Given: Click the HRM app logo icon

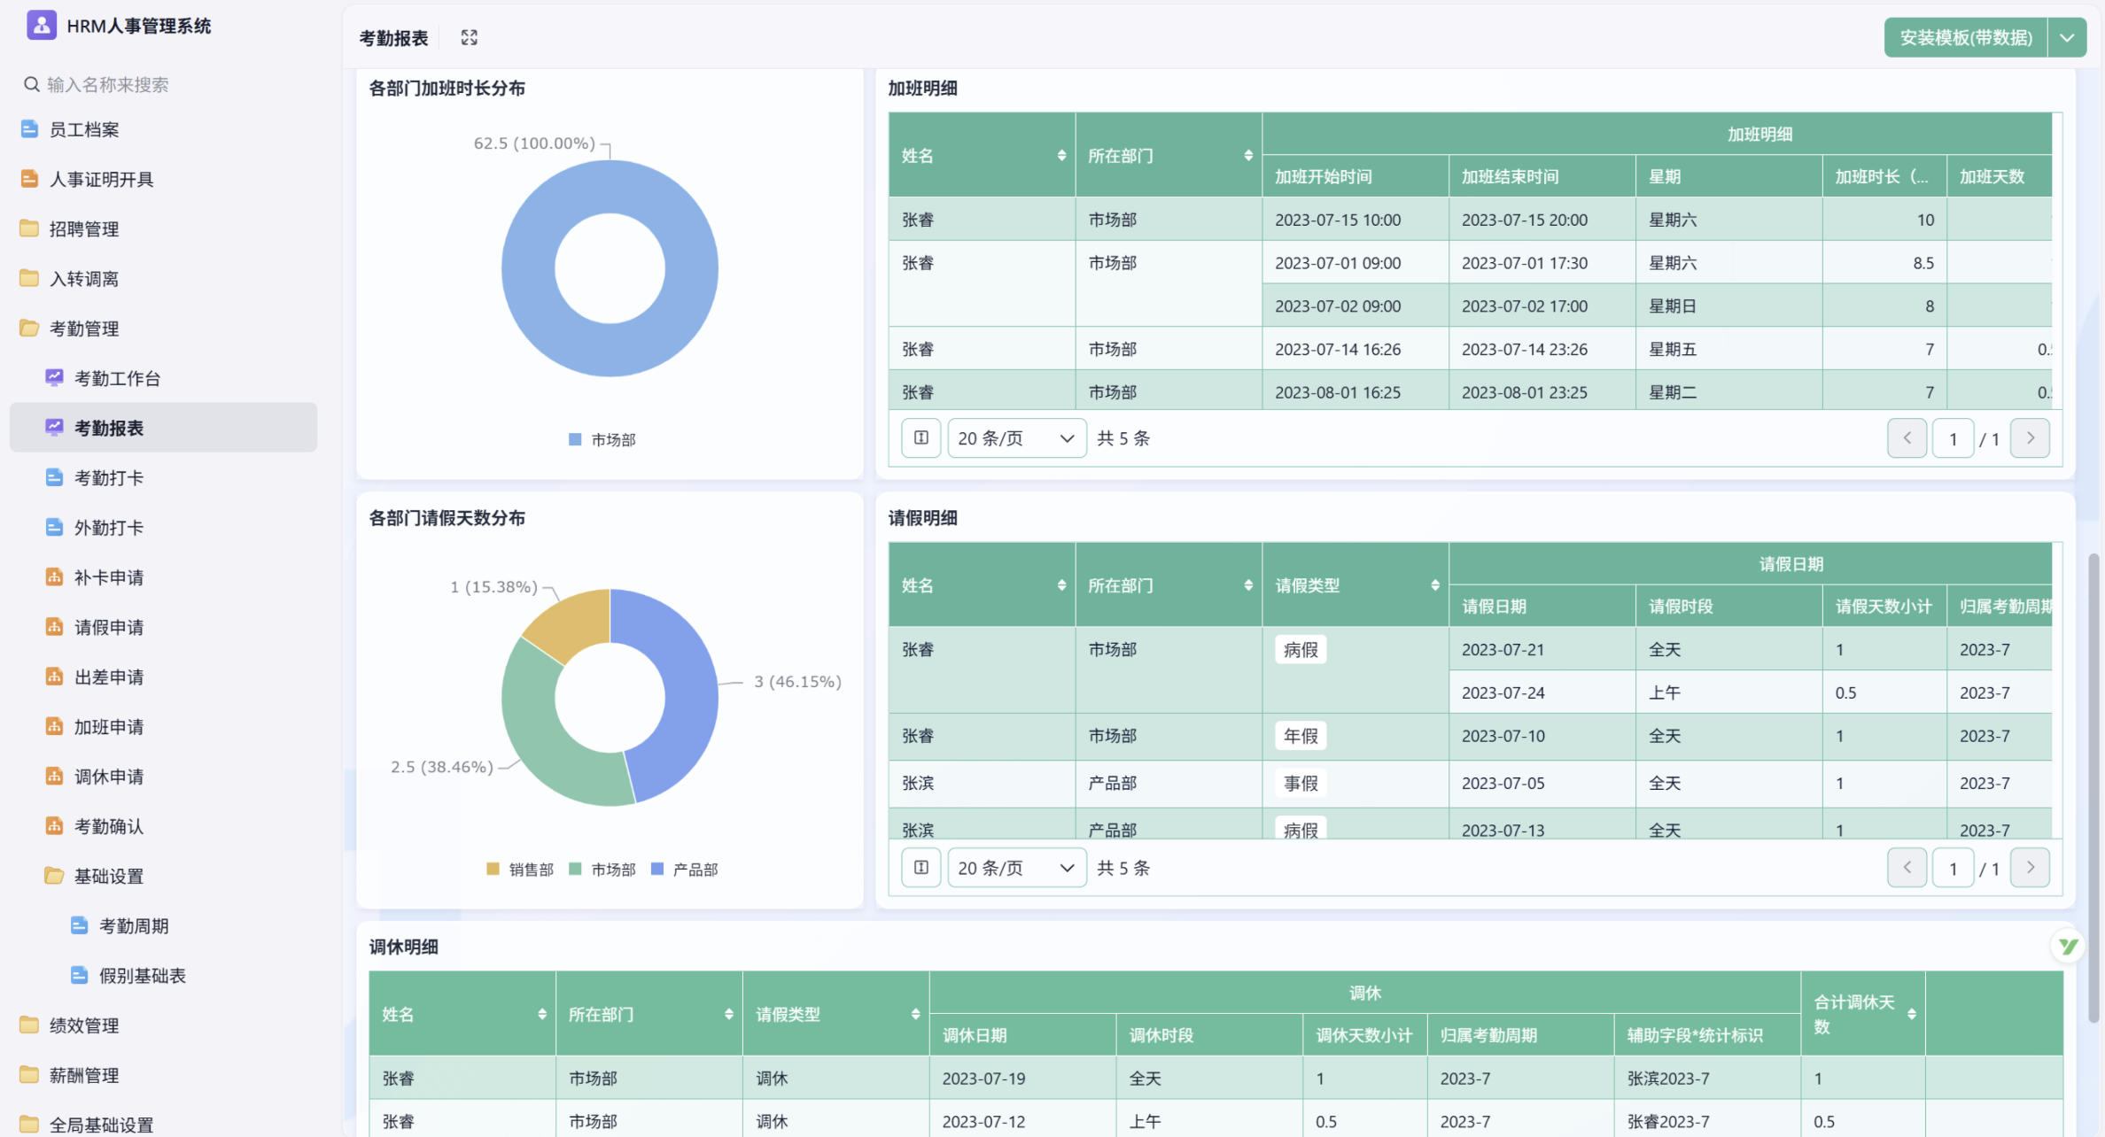Looking at the screenshot, I should [41, 25].
